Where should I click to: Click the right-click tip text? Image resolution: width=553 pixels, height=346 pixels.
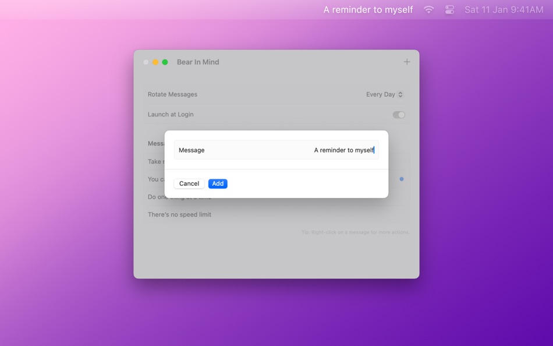[x=355, y=232]
